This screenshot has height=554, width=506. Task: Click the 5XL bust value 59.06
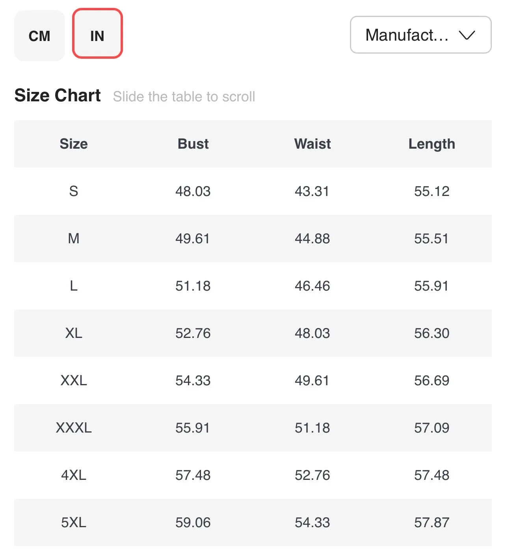(193, 522)
